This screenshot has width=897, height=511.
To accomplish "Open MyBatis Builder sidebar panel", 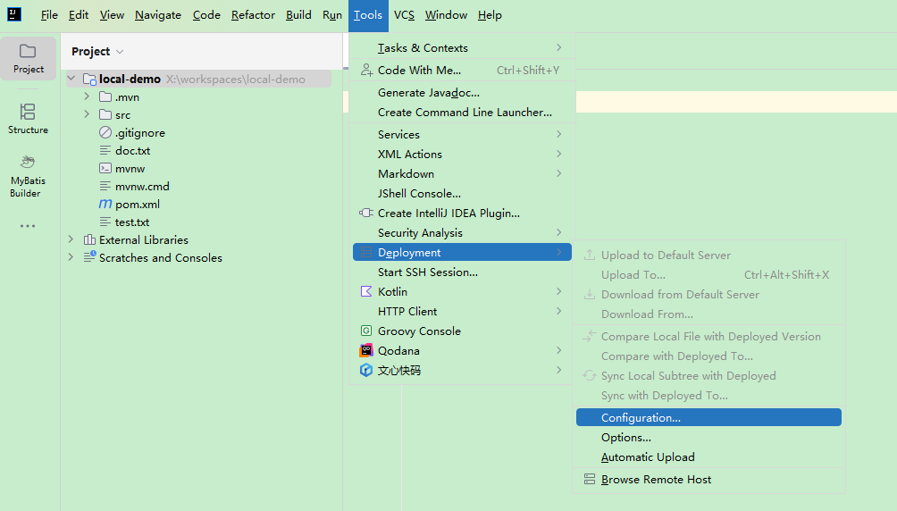I will (26, 174).
